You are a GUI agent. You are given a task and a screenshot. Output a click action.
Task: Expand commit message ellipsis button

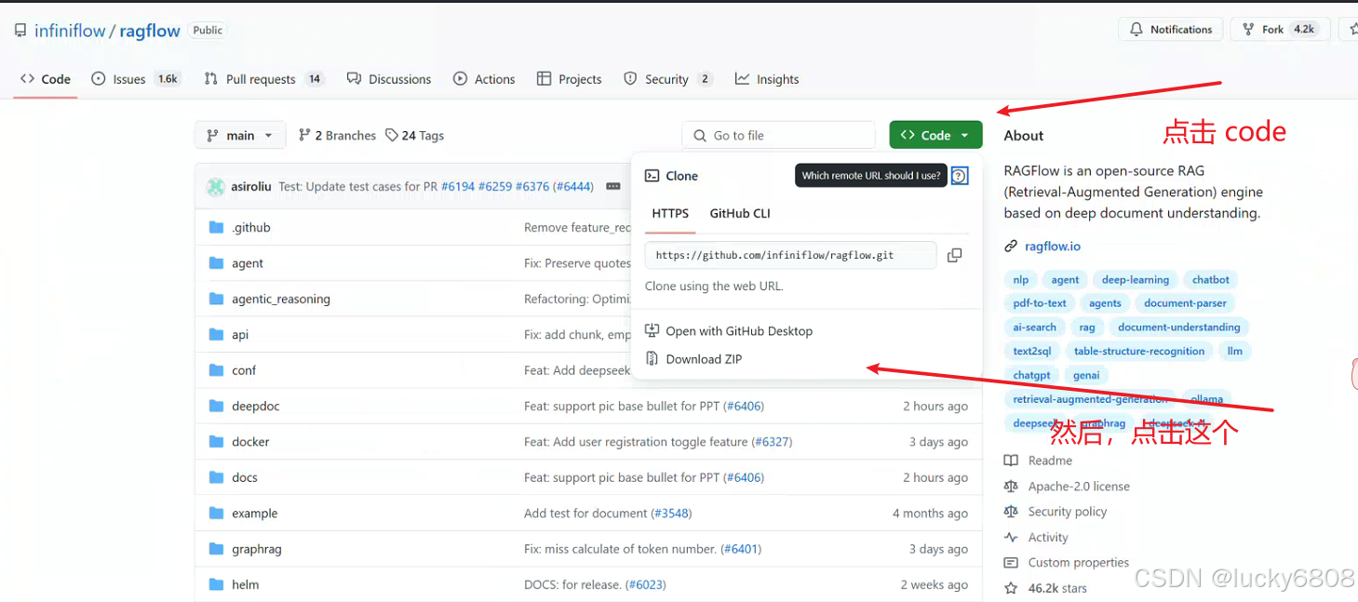click(x=612, y=186)
